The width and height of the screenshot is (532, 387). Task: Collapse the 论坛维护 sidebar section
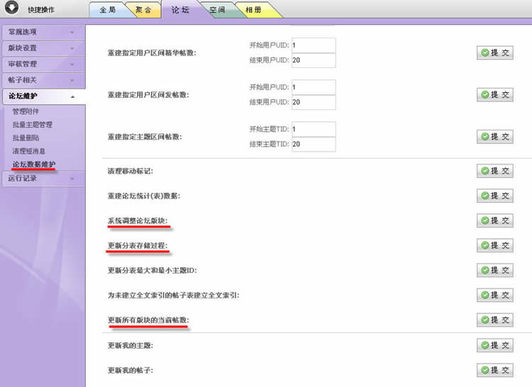tap(41, 96)
